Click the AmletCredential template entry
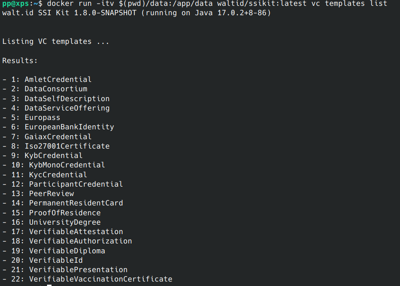This screenshot has height=286, width=400. [x=58, y=80]
